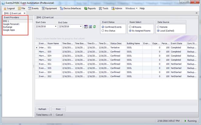Open the Help menu
The width and height of the screenshot is (201, 125).
point(142,9)
